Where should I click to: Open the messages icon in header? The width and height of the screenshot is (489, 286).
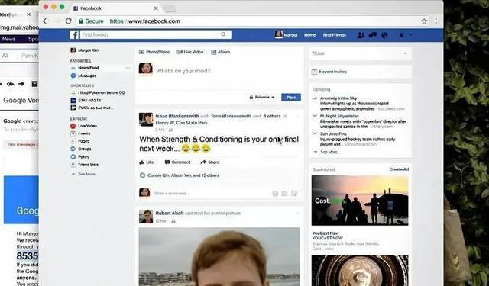tap(372, 35)
